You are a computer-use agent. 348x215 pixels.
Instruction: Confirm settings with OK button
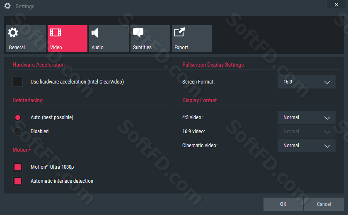point(283,204)
